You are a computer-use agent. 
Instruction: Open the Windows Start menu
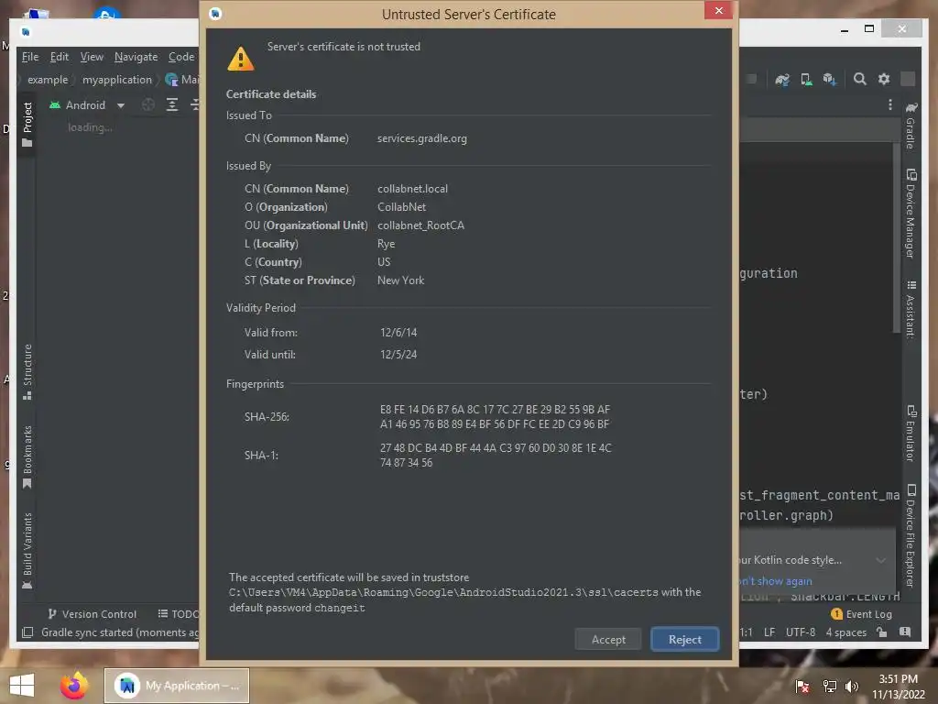click(22, 686)
